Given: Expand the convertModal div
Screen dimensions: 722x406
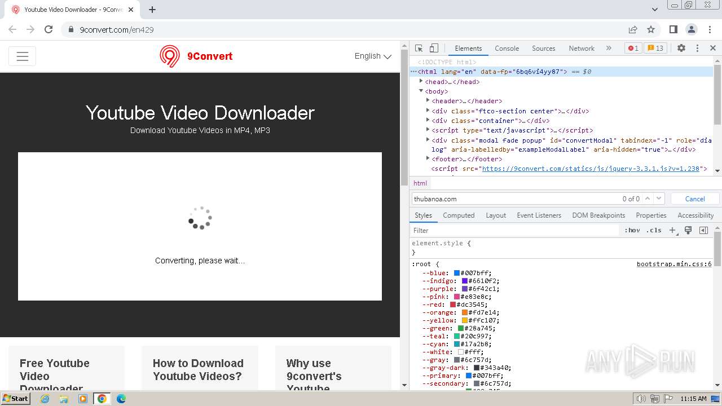Looking at the screenshot, I should tap(428, 140).
